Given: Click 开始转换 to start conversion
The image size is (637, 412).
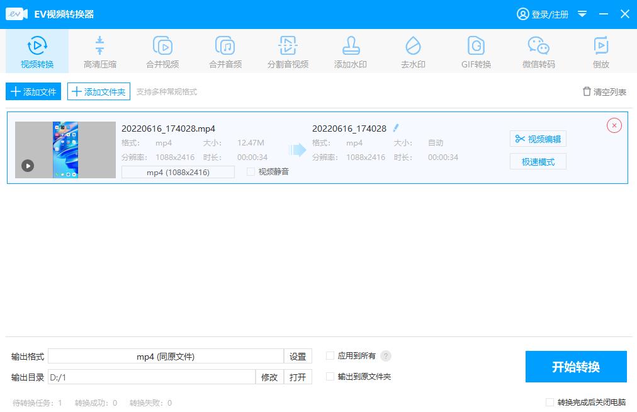Looking at the screenshot, I should [576, 367].
